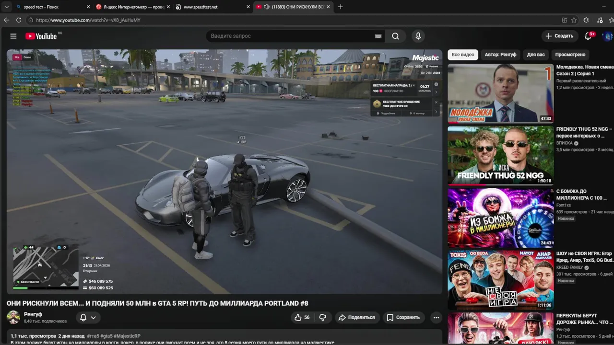Viewport: 614px width, 345px height.
Task: Click the app available icon in address bar
Action: tap(564, 20)
